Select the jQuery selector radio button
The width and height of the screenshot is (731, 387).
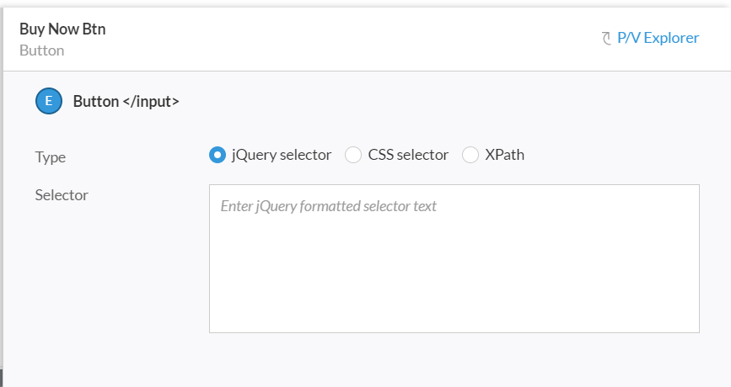click(x=218, y=155)
